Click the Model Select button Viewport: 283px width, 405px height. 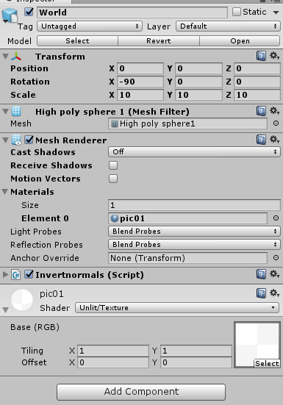click(x=77, y=41)
